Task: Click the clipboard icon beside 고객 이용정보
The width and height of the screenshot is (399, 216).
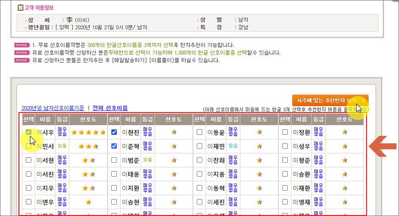Action: 20,7
